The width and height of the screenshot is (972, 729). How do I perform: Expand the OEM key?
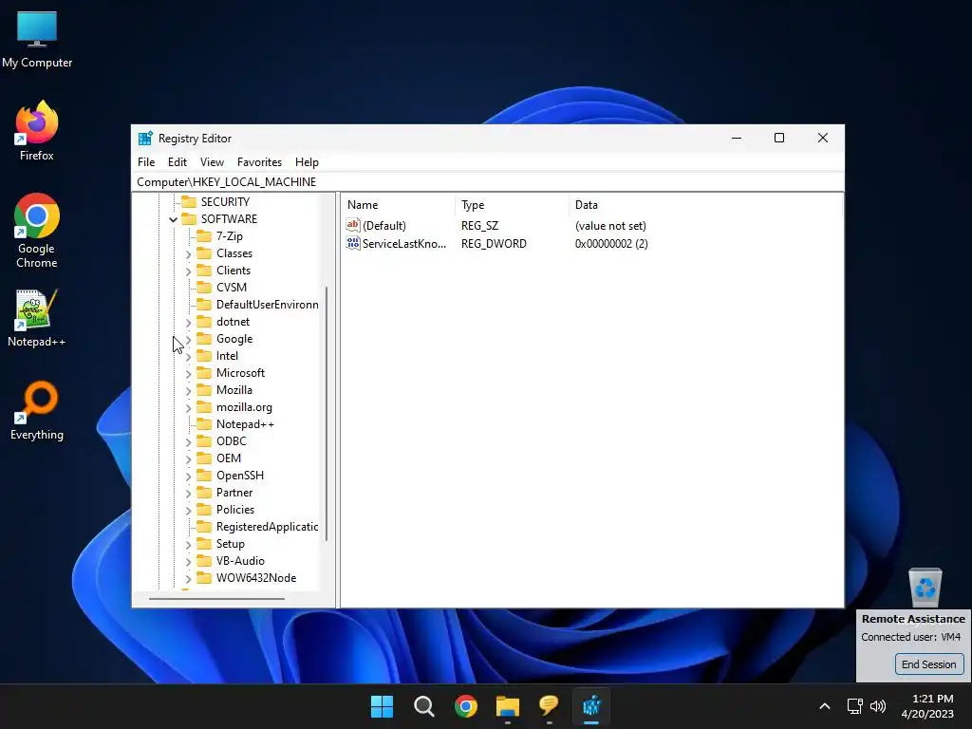click(x=189, y=458)
